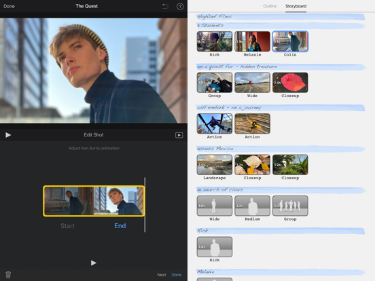Click the undo arrow icon
Screen dimensions: 375x281
click(165, 6)
